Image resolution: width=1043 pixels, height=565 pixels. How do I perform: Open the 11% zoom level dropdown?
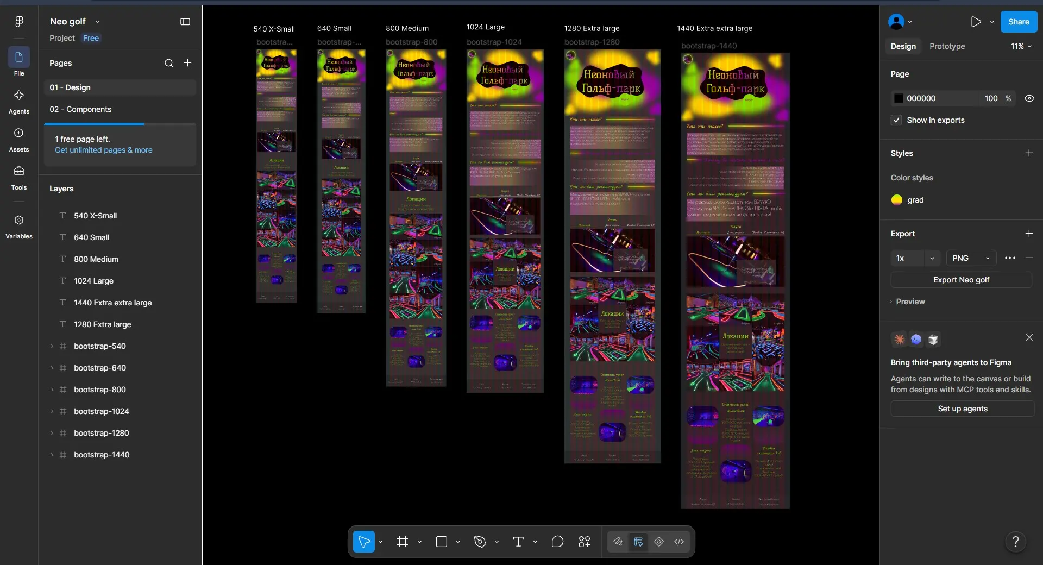(1021, 46)
